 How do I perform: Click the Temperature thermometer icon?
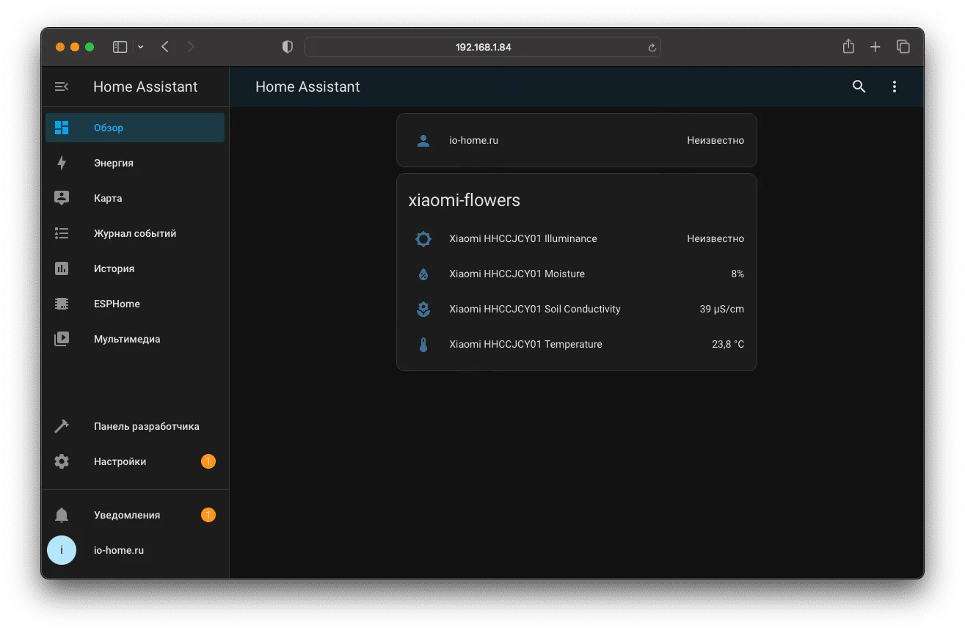point(423,344)
